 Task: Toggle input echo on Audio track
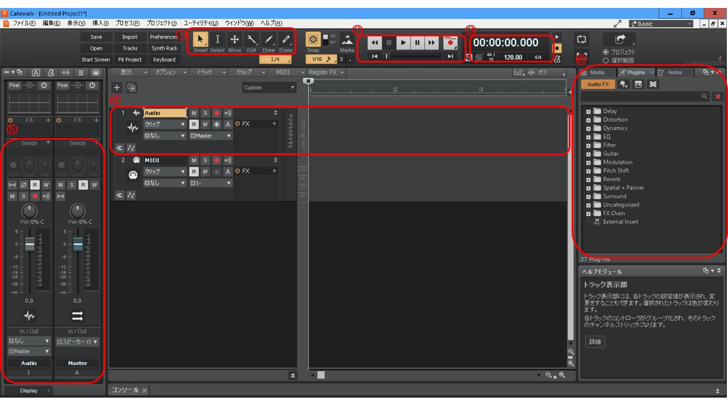[227, 113]
